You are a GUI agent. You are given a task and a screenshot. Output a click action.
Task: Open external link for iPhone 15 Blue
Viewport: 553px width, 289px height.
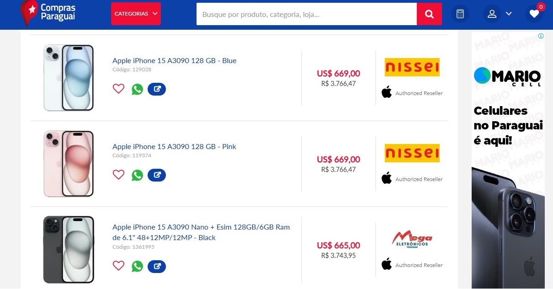pos(157,89)
